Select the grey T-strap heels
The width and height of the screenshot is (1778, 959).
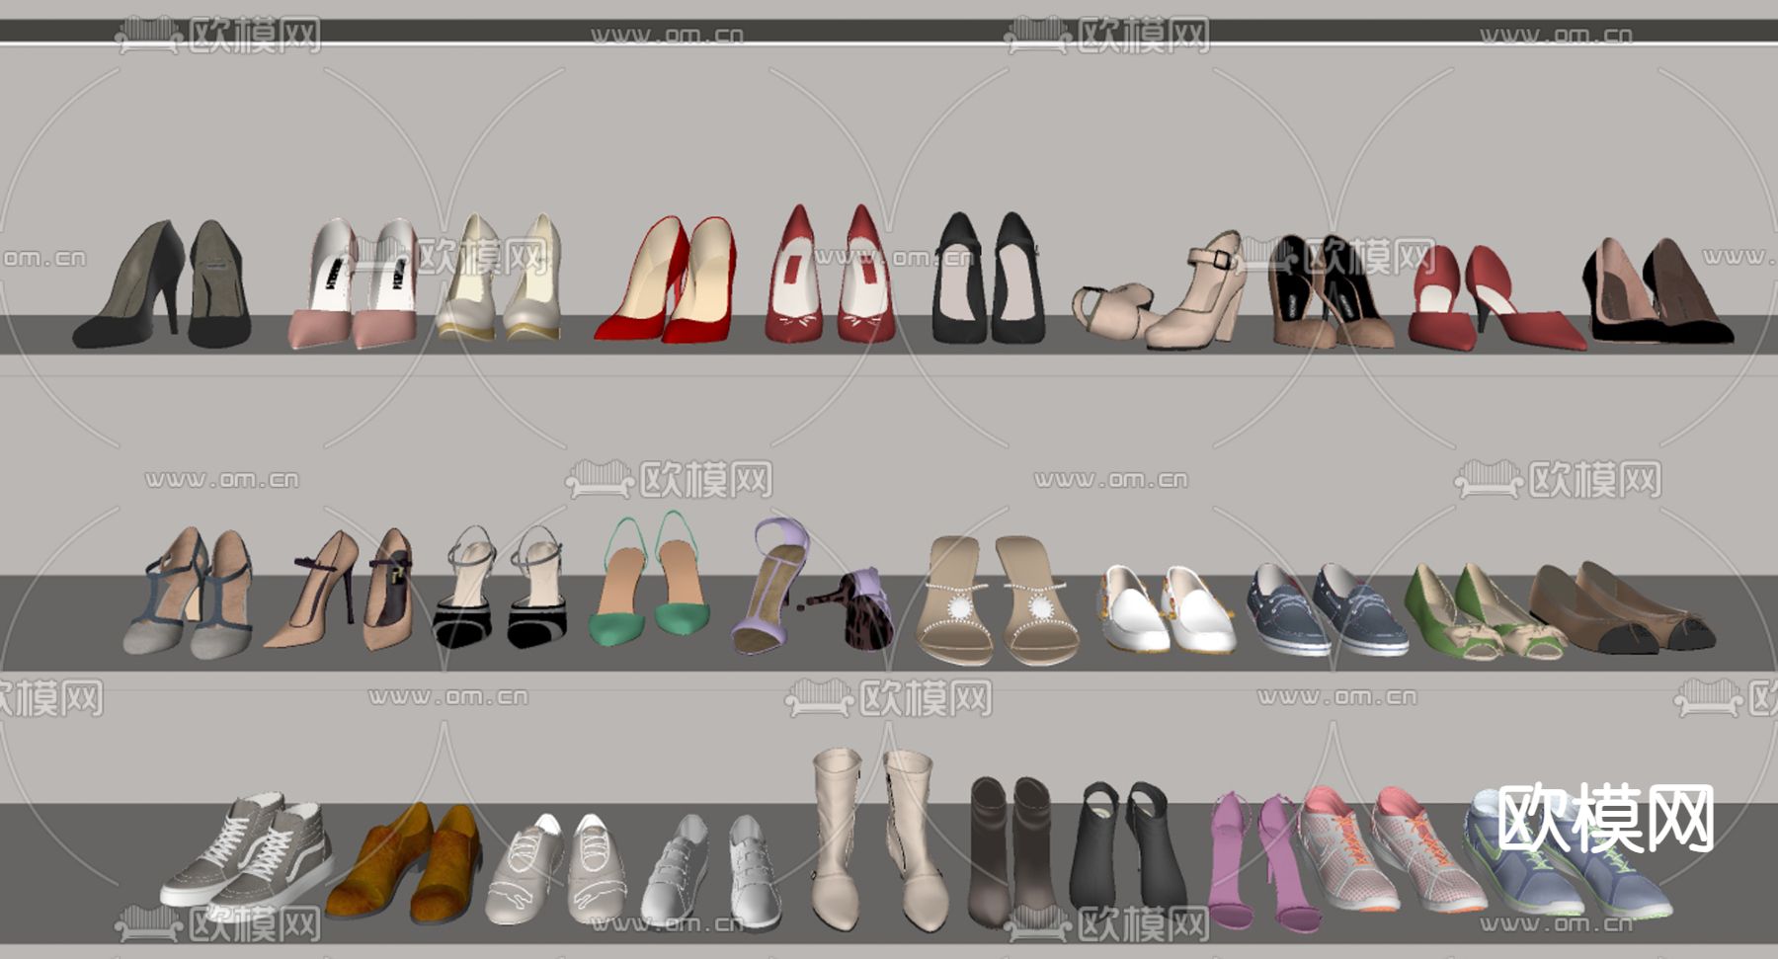(188, 593)
